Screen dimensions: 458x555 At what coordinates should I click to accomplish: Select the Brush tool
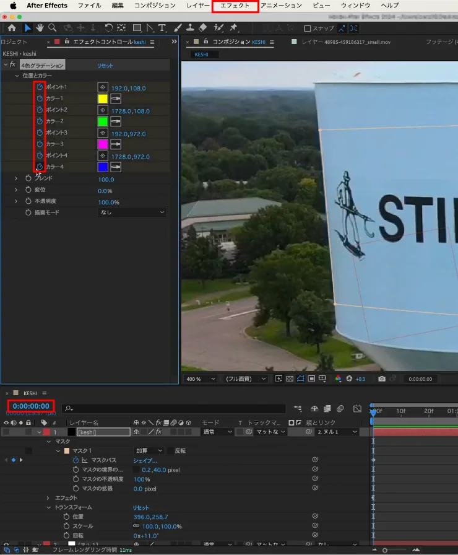pos(178,28)
